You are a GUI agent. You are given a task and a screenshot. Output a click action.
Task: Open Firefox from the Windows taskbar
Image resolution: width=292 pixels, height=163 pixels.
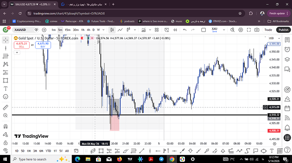(119, 159)
